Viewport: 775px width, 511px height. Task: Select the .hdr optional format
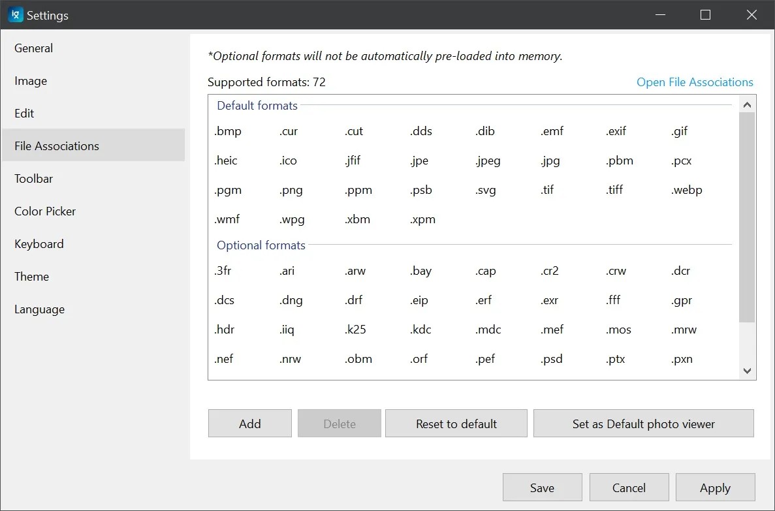(225, 329)
